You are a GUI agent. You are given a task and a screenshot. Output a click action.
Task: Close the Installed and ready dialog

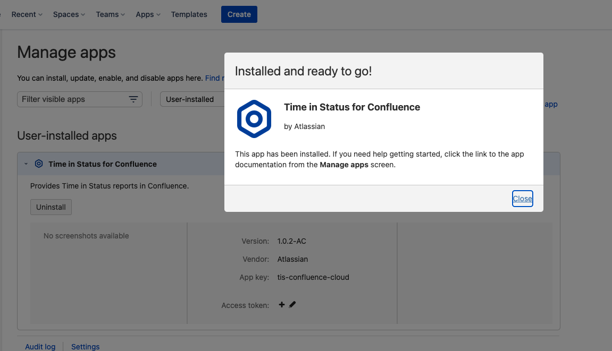(522, 199)
